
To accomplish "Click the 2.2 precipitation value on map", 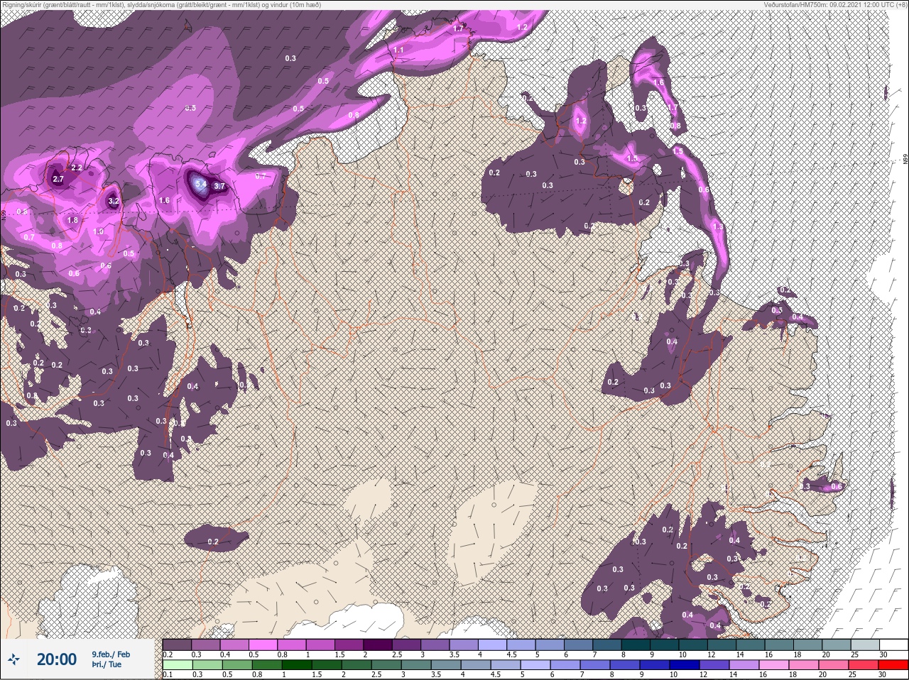I will pos(77,168).
